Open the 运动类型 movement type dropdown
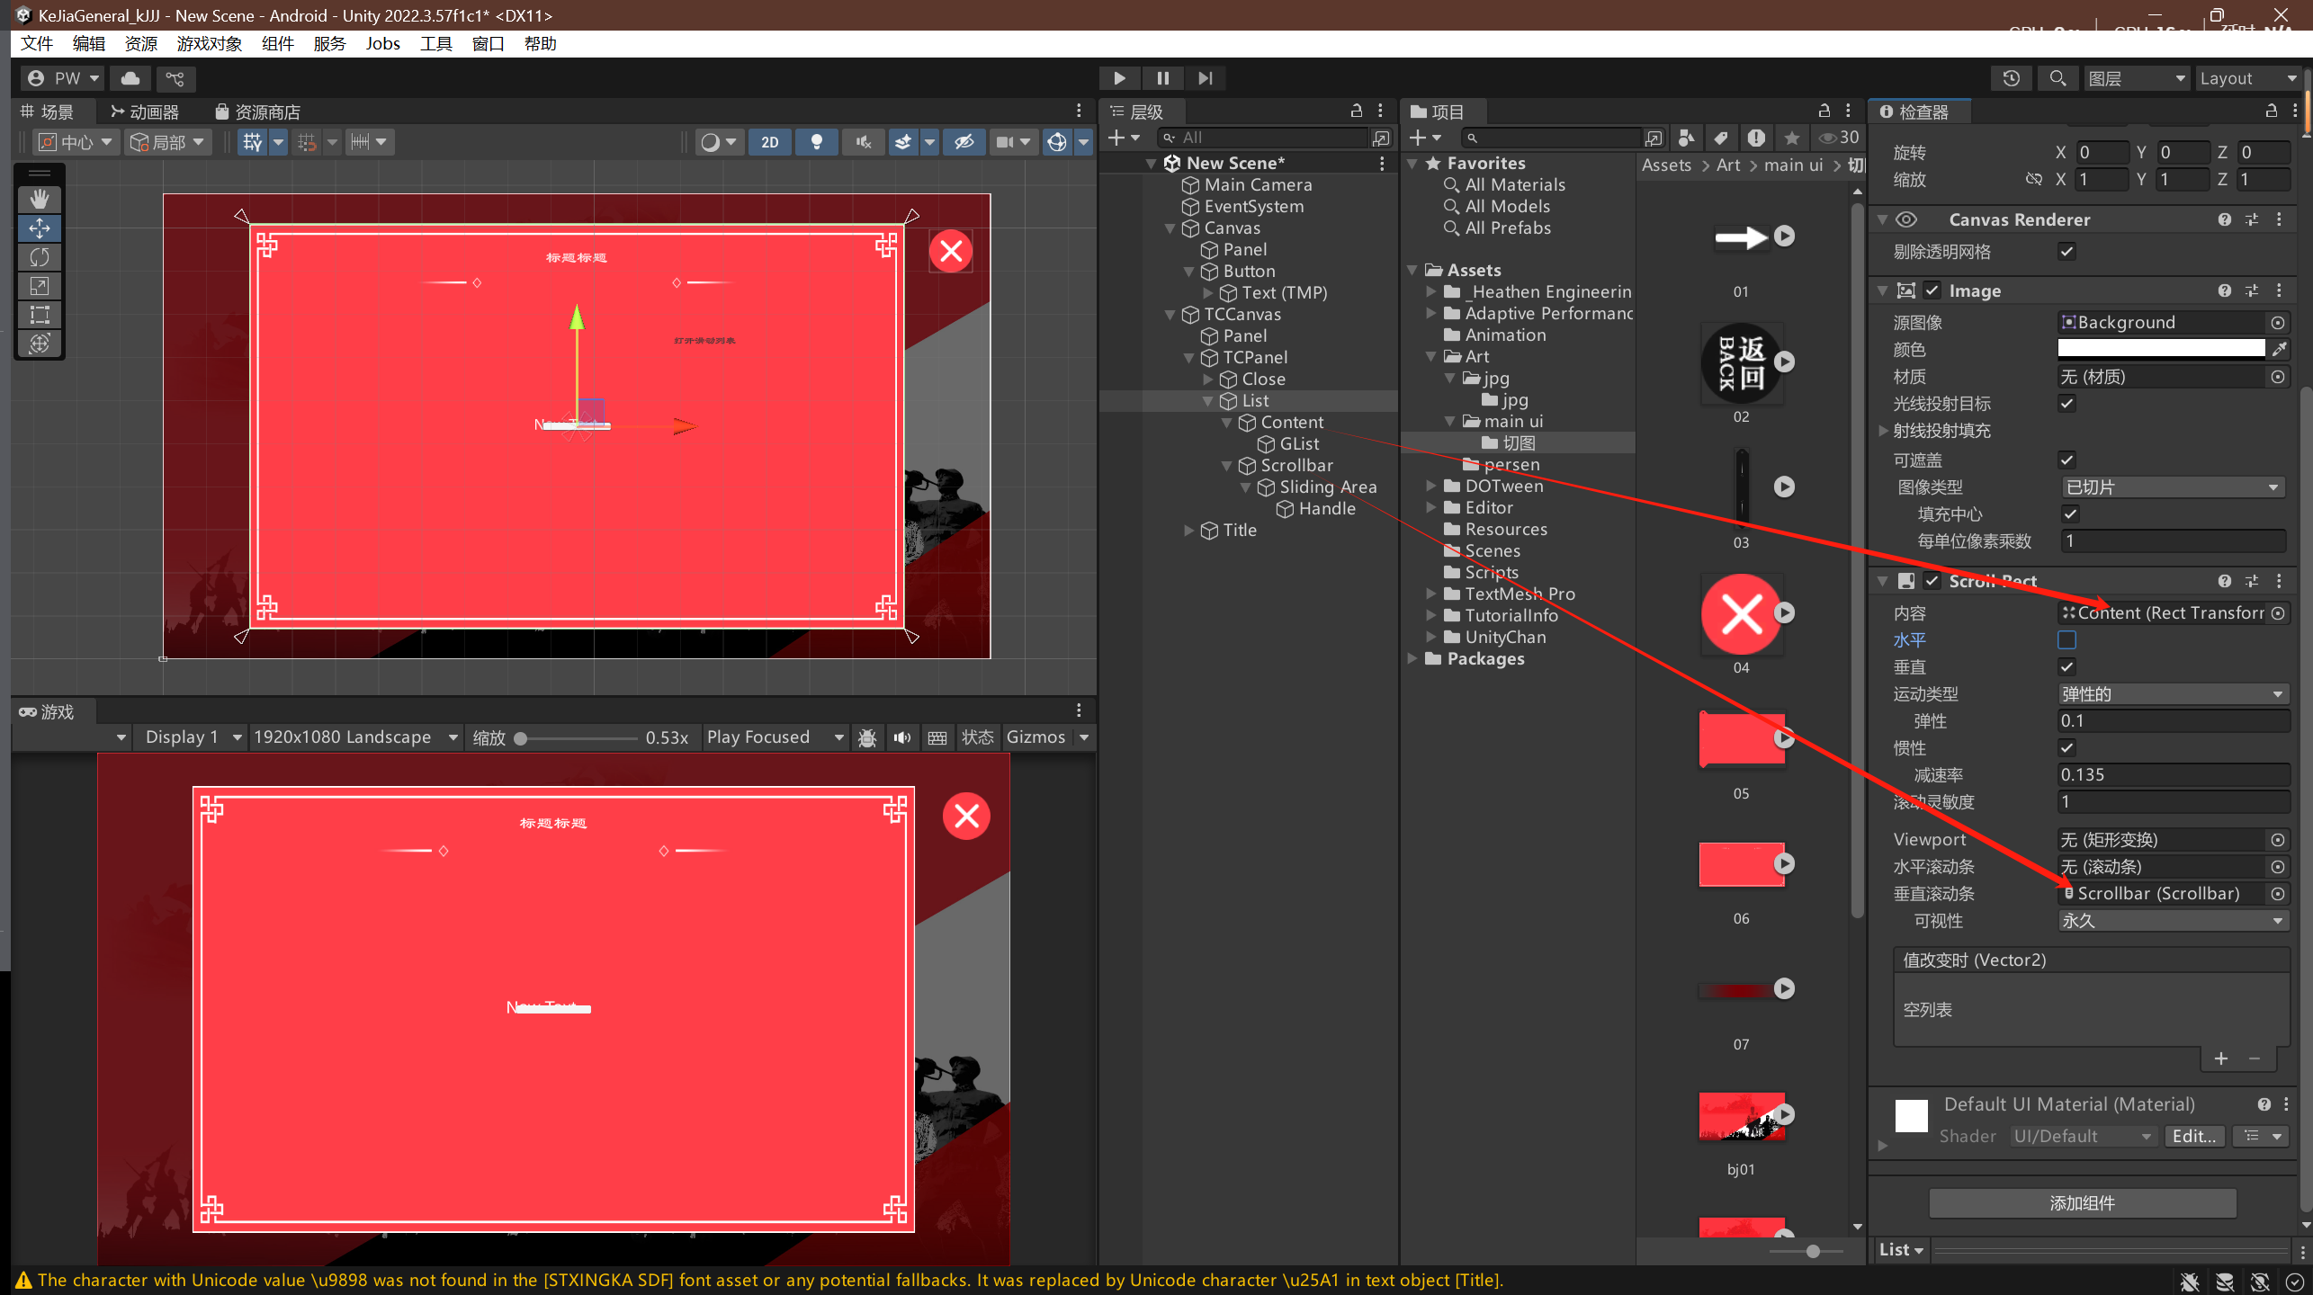Screen dimensions: 2313x1295 click(x=2171, y=694)
